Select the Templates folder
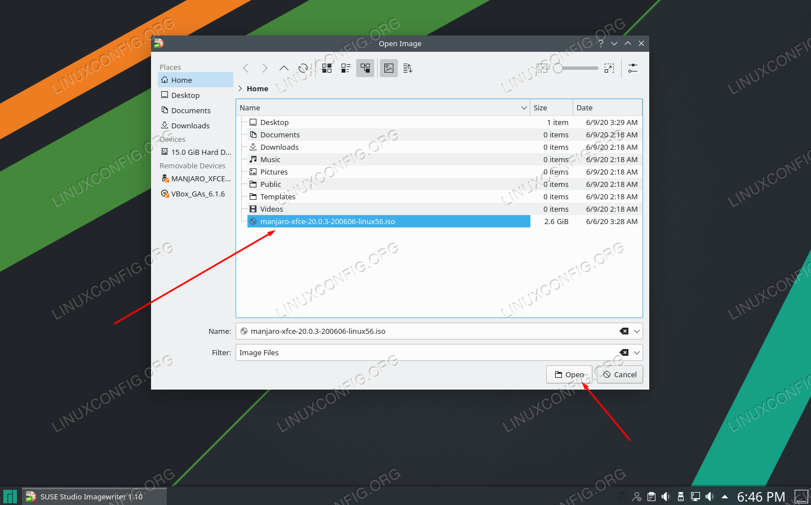 [x=388, y=196]
